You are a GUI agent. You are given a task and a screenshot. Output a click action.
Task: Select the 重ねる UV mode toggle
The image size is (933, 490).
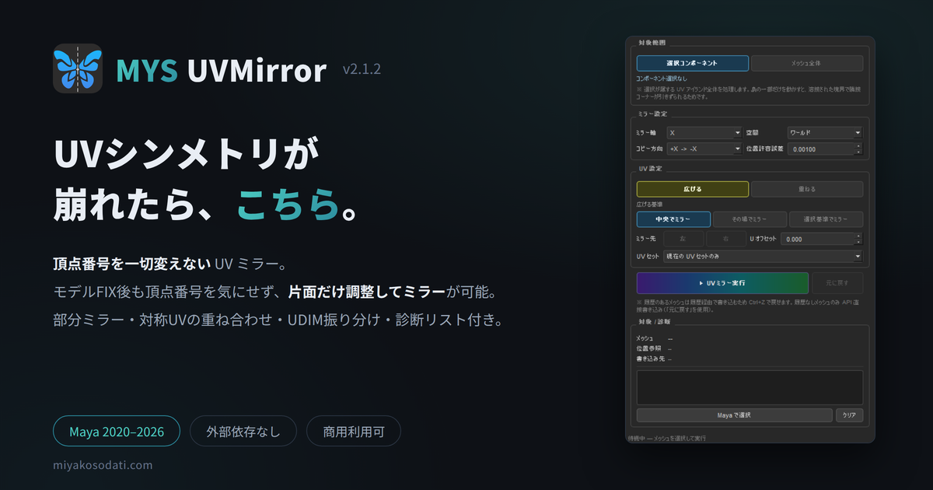pyautogui.click(x=807, y=189)
